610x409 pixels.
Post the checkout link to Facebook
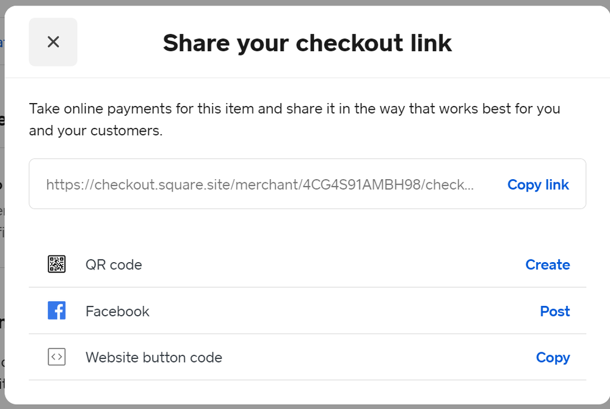(554, 311)
